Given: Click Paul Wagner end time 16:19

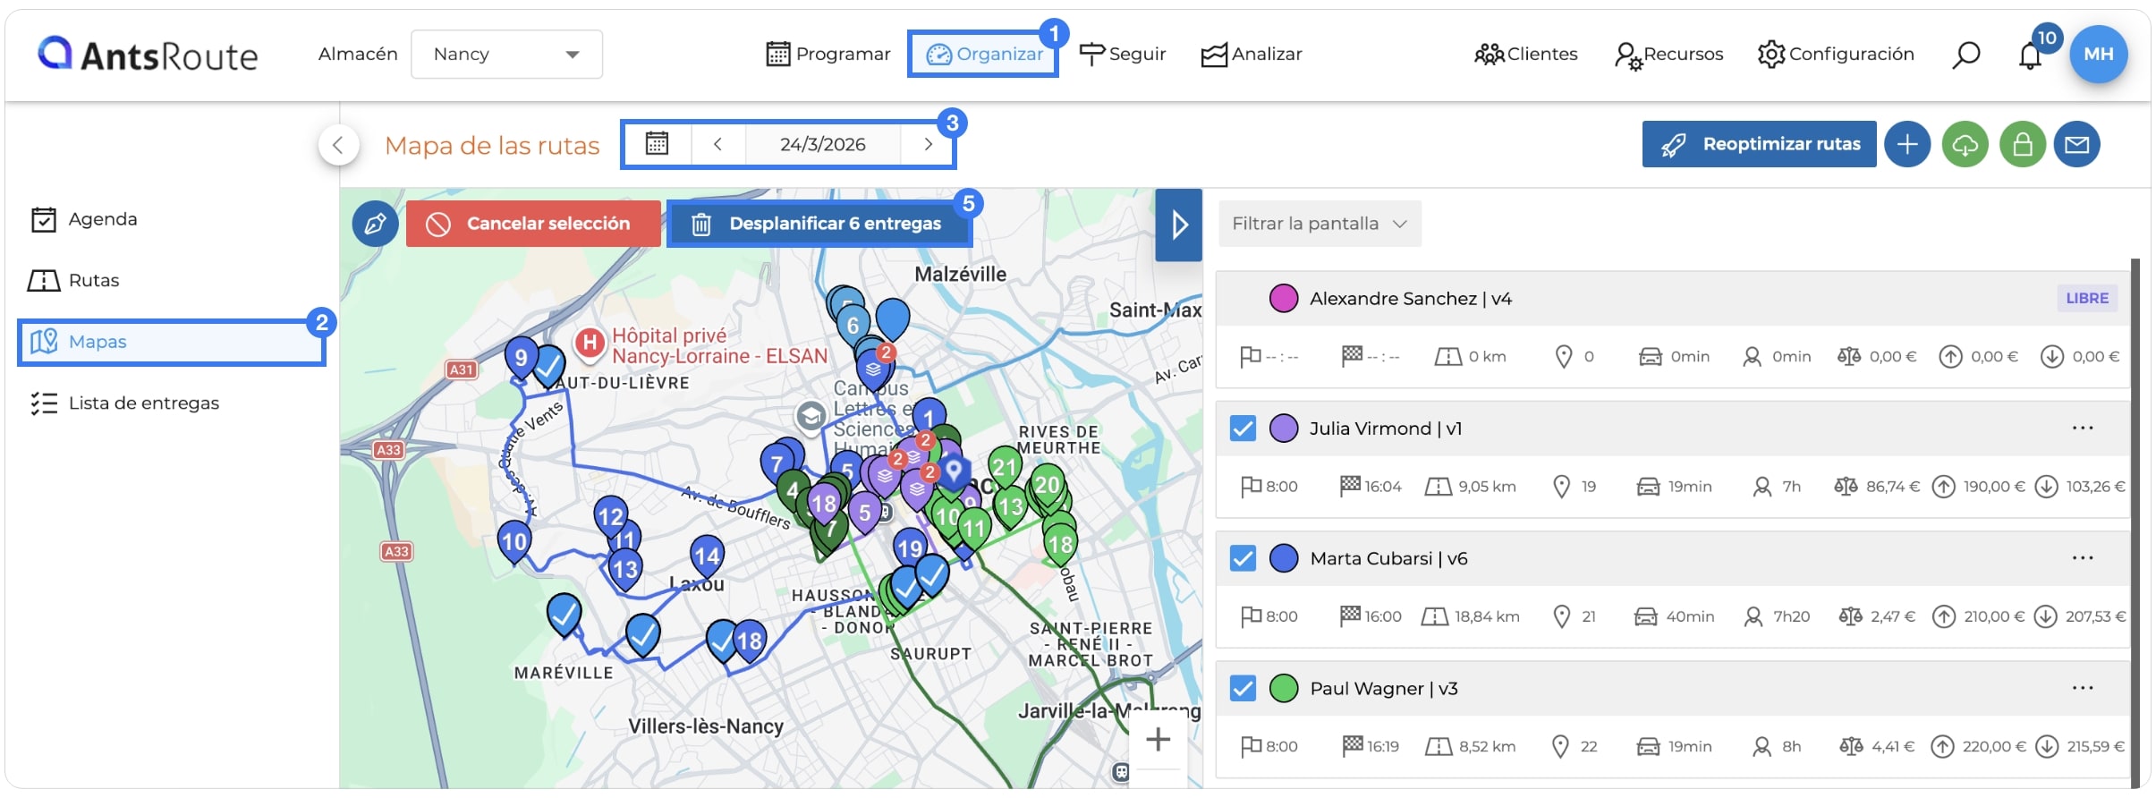Looking at the screenshot, I should coord(1371,746).
